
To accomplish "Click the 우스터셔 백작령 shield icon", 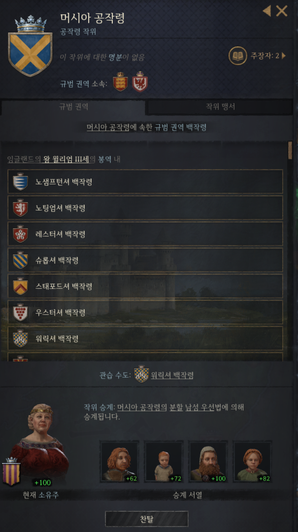I will [20, 312].
